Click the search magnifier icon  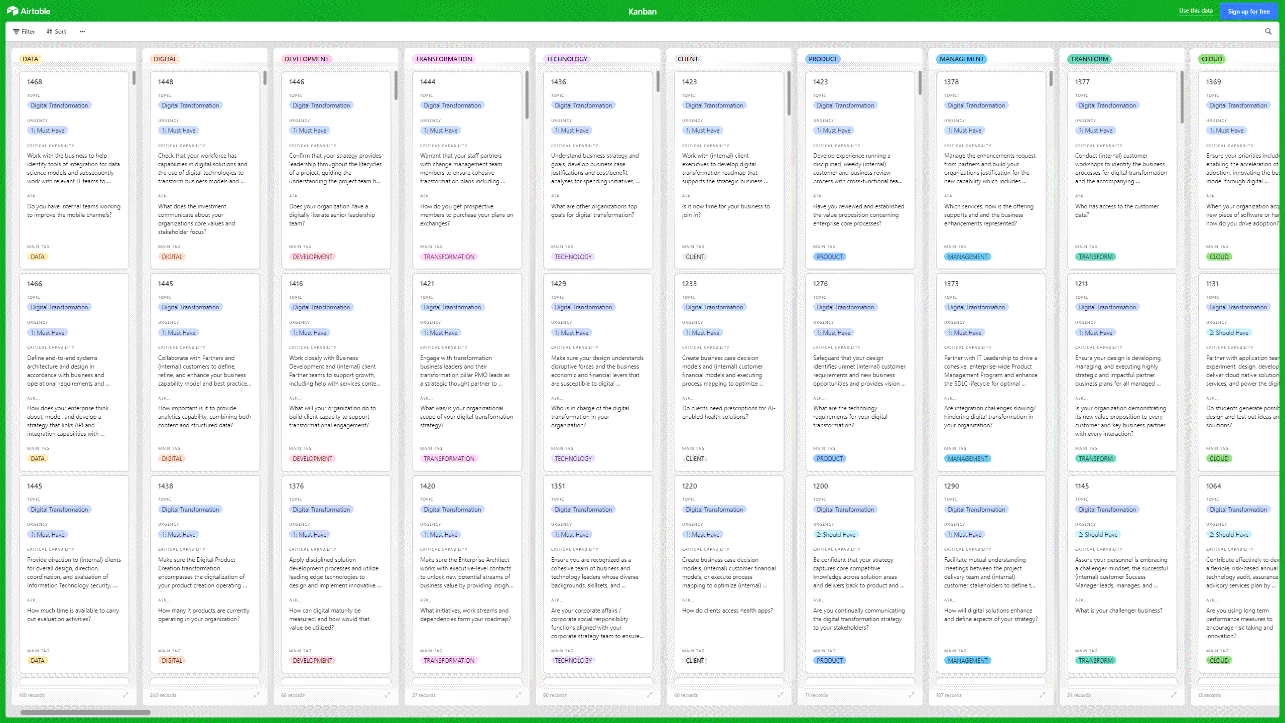coord(1268,31)
